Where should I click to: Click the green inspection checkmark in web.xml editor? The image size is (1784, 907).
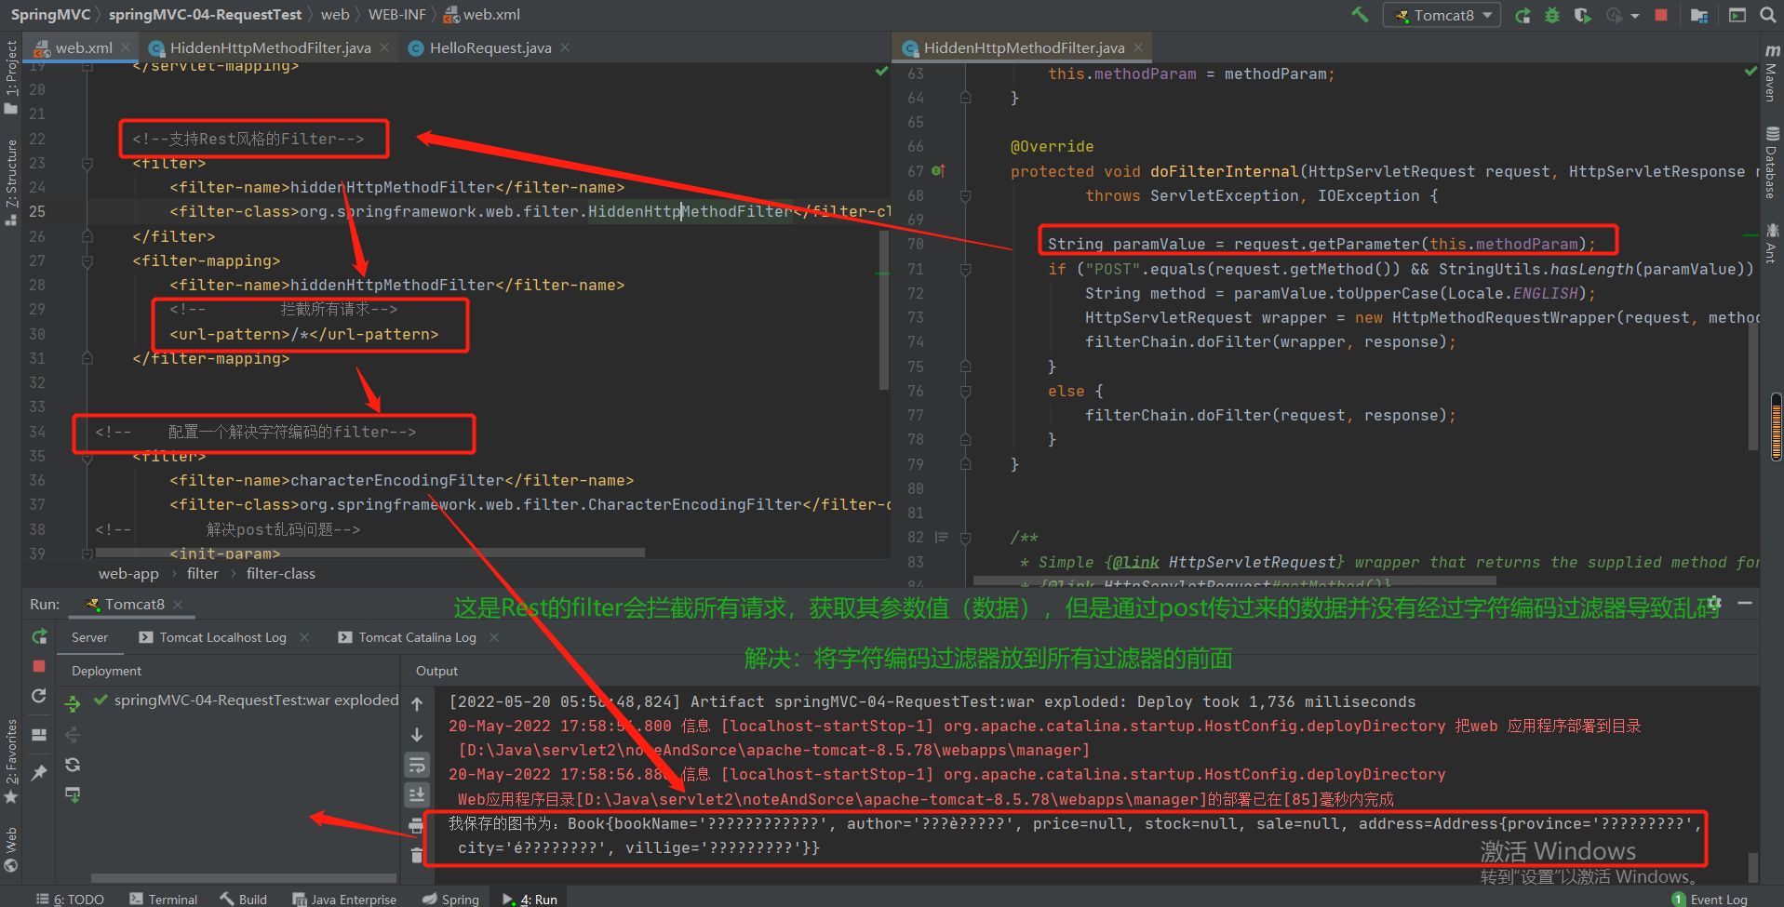[881, 72]
